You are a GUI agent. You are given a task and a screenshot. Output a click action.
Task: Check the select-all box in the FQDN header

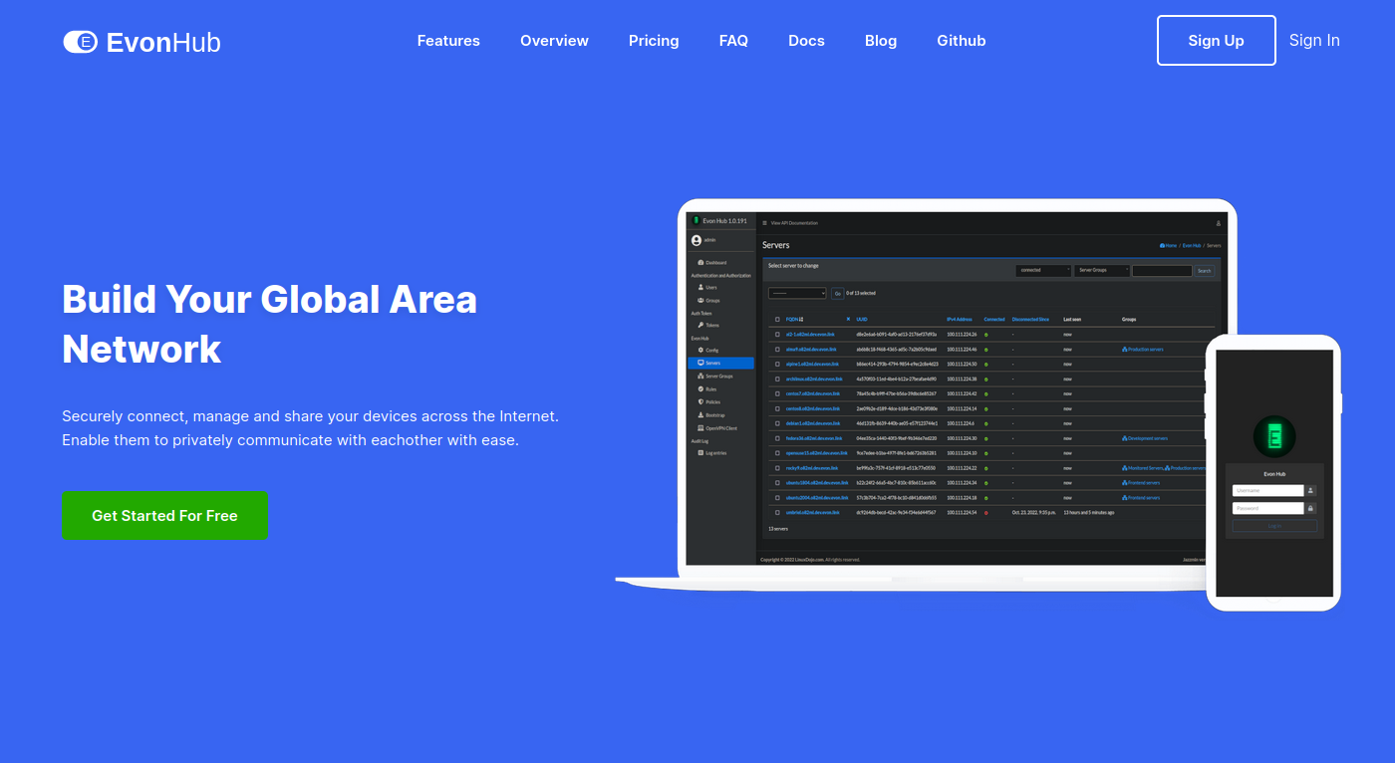[777, 318]
